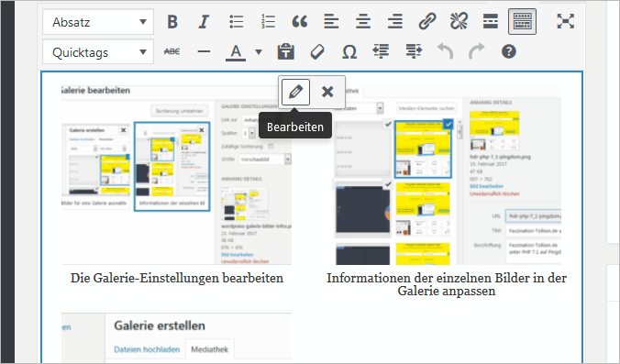
Task: Insert a numbered list
Action: 268,22
